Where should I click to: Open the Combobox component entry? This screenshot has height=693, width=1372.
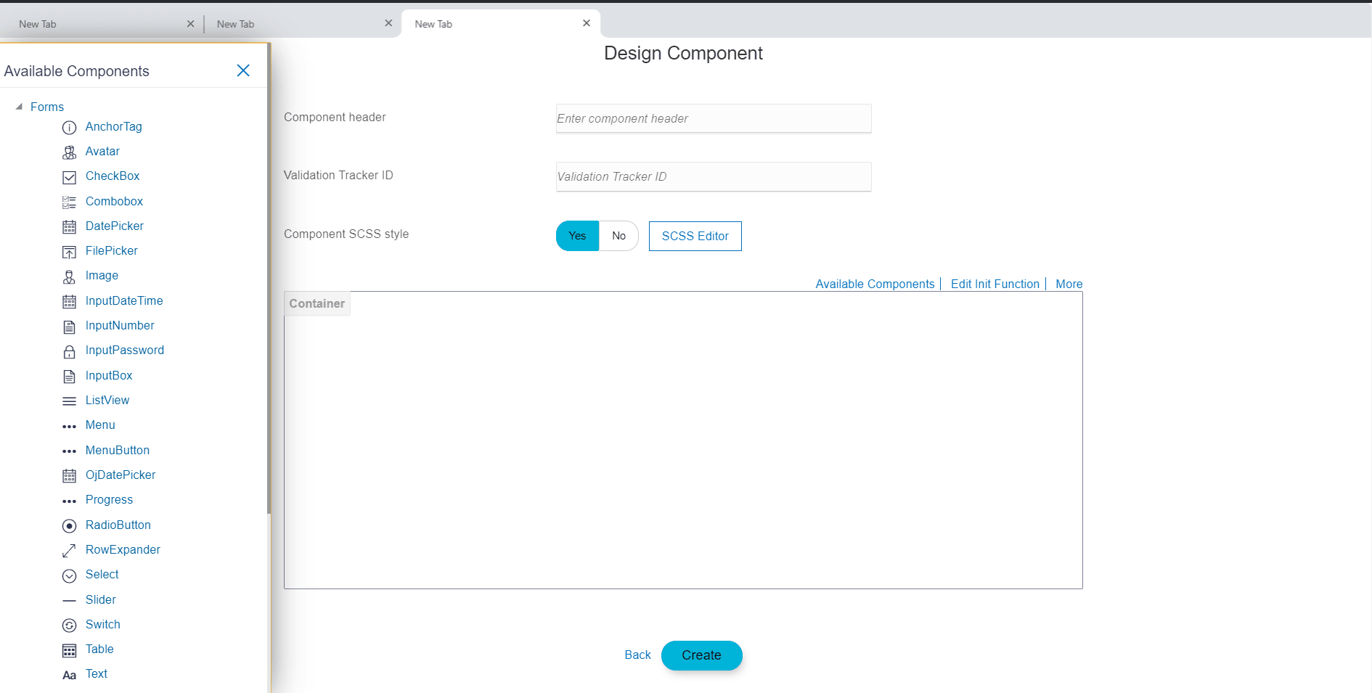113,201
